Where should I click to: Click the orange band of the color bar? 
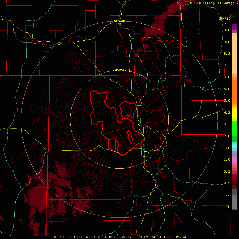234,91
